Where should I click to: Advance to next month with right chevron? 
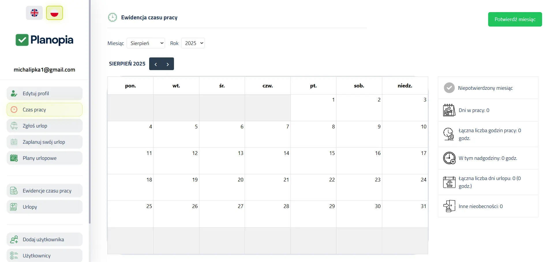(x=168, y=64)
